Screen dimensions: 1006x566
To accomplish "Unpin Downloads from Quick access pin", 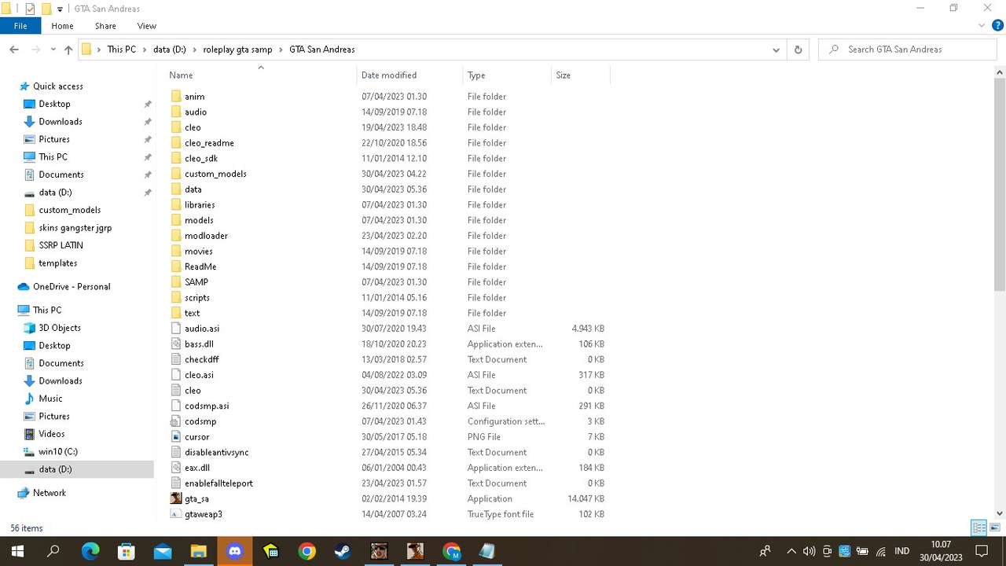I will pos(148,122).
